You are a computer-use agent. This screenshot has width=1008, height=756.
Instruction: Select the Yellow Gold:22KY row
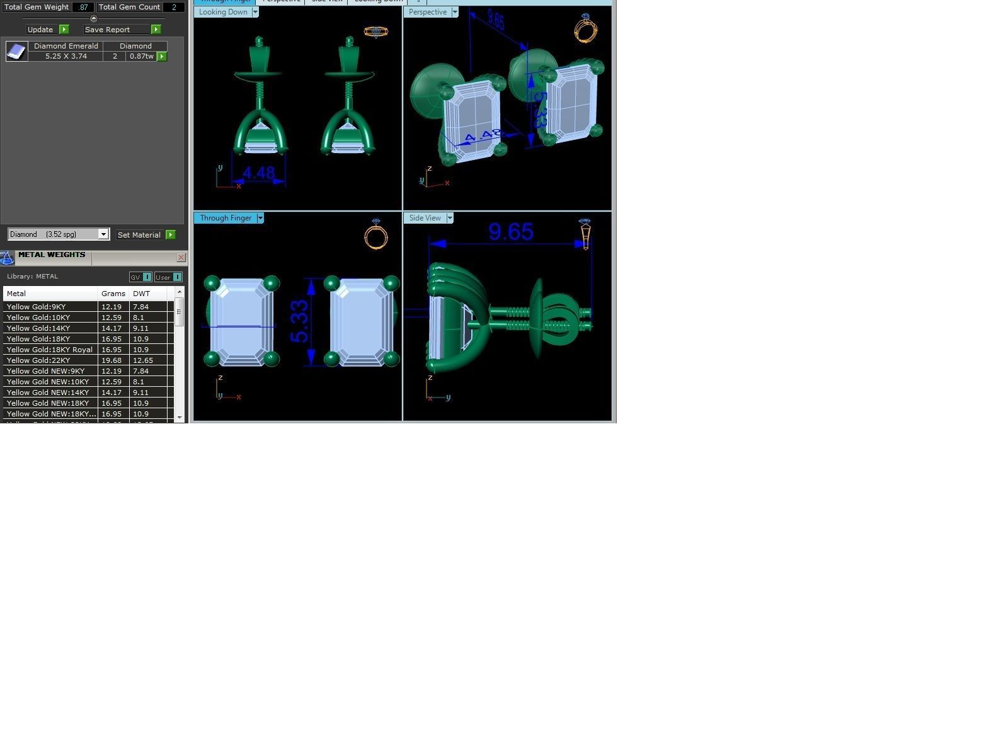[x=88, y=360]
